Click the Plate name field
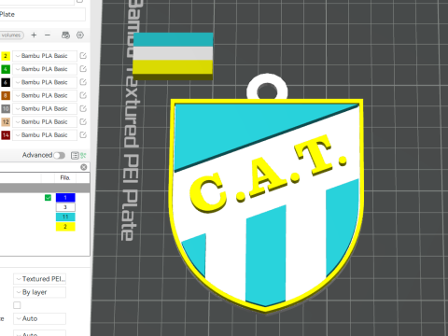 pos(43,14)
